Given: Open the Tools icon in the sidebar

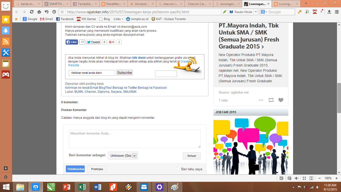Looking at the screenshot, I should point(6,53).
